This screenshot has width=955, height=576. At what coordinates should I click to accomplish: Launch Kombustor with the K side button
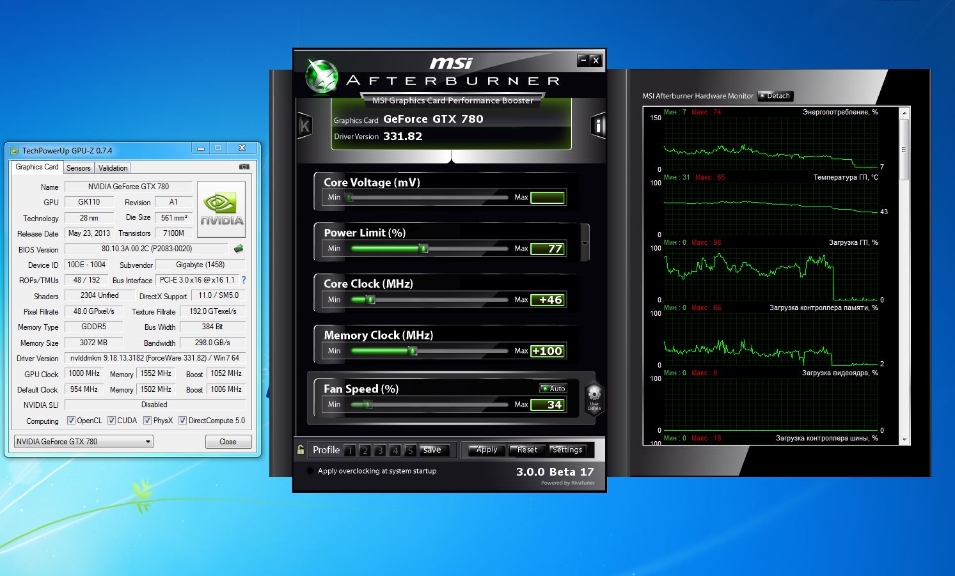(304, 126)
